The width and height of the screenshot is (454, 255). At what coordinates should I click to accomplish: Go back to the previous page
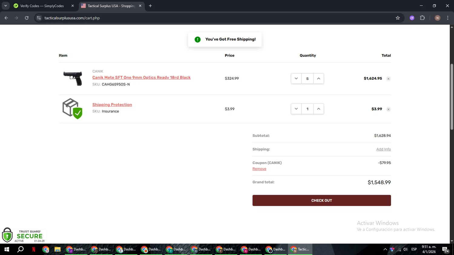pyautogui.click(x=6, y=18)
